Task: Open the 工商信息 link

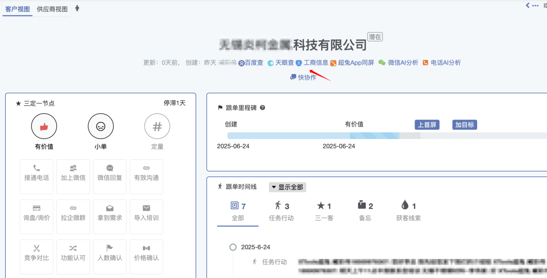Action: [312, 63]
